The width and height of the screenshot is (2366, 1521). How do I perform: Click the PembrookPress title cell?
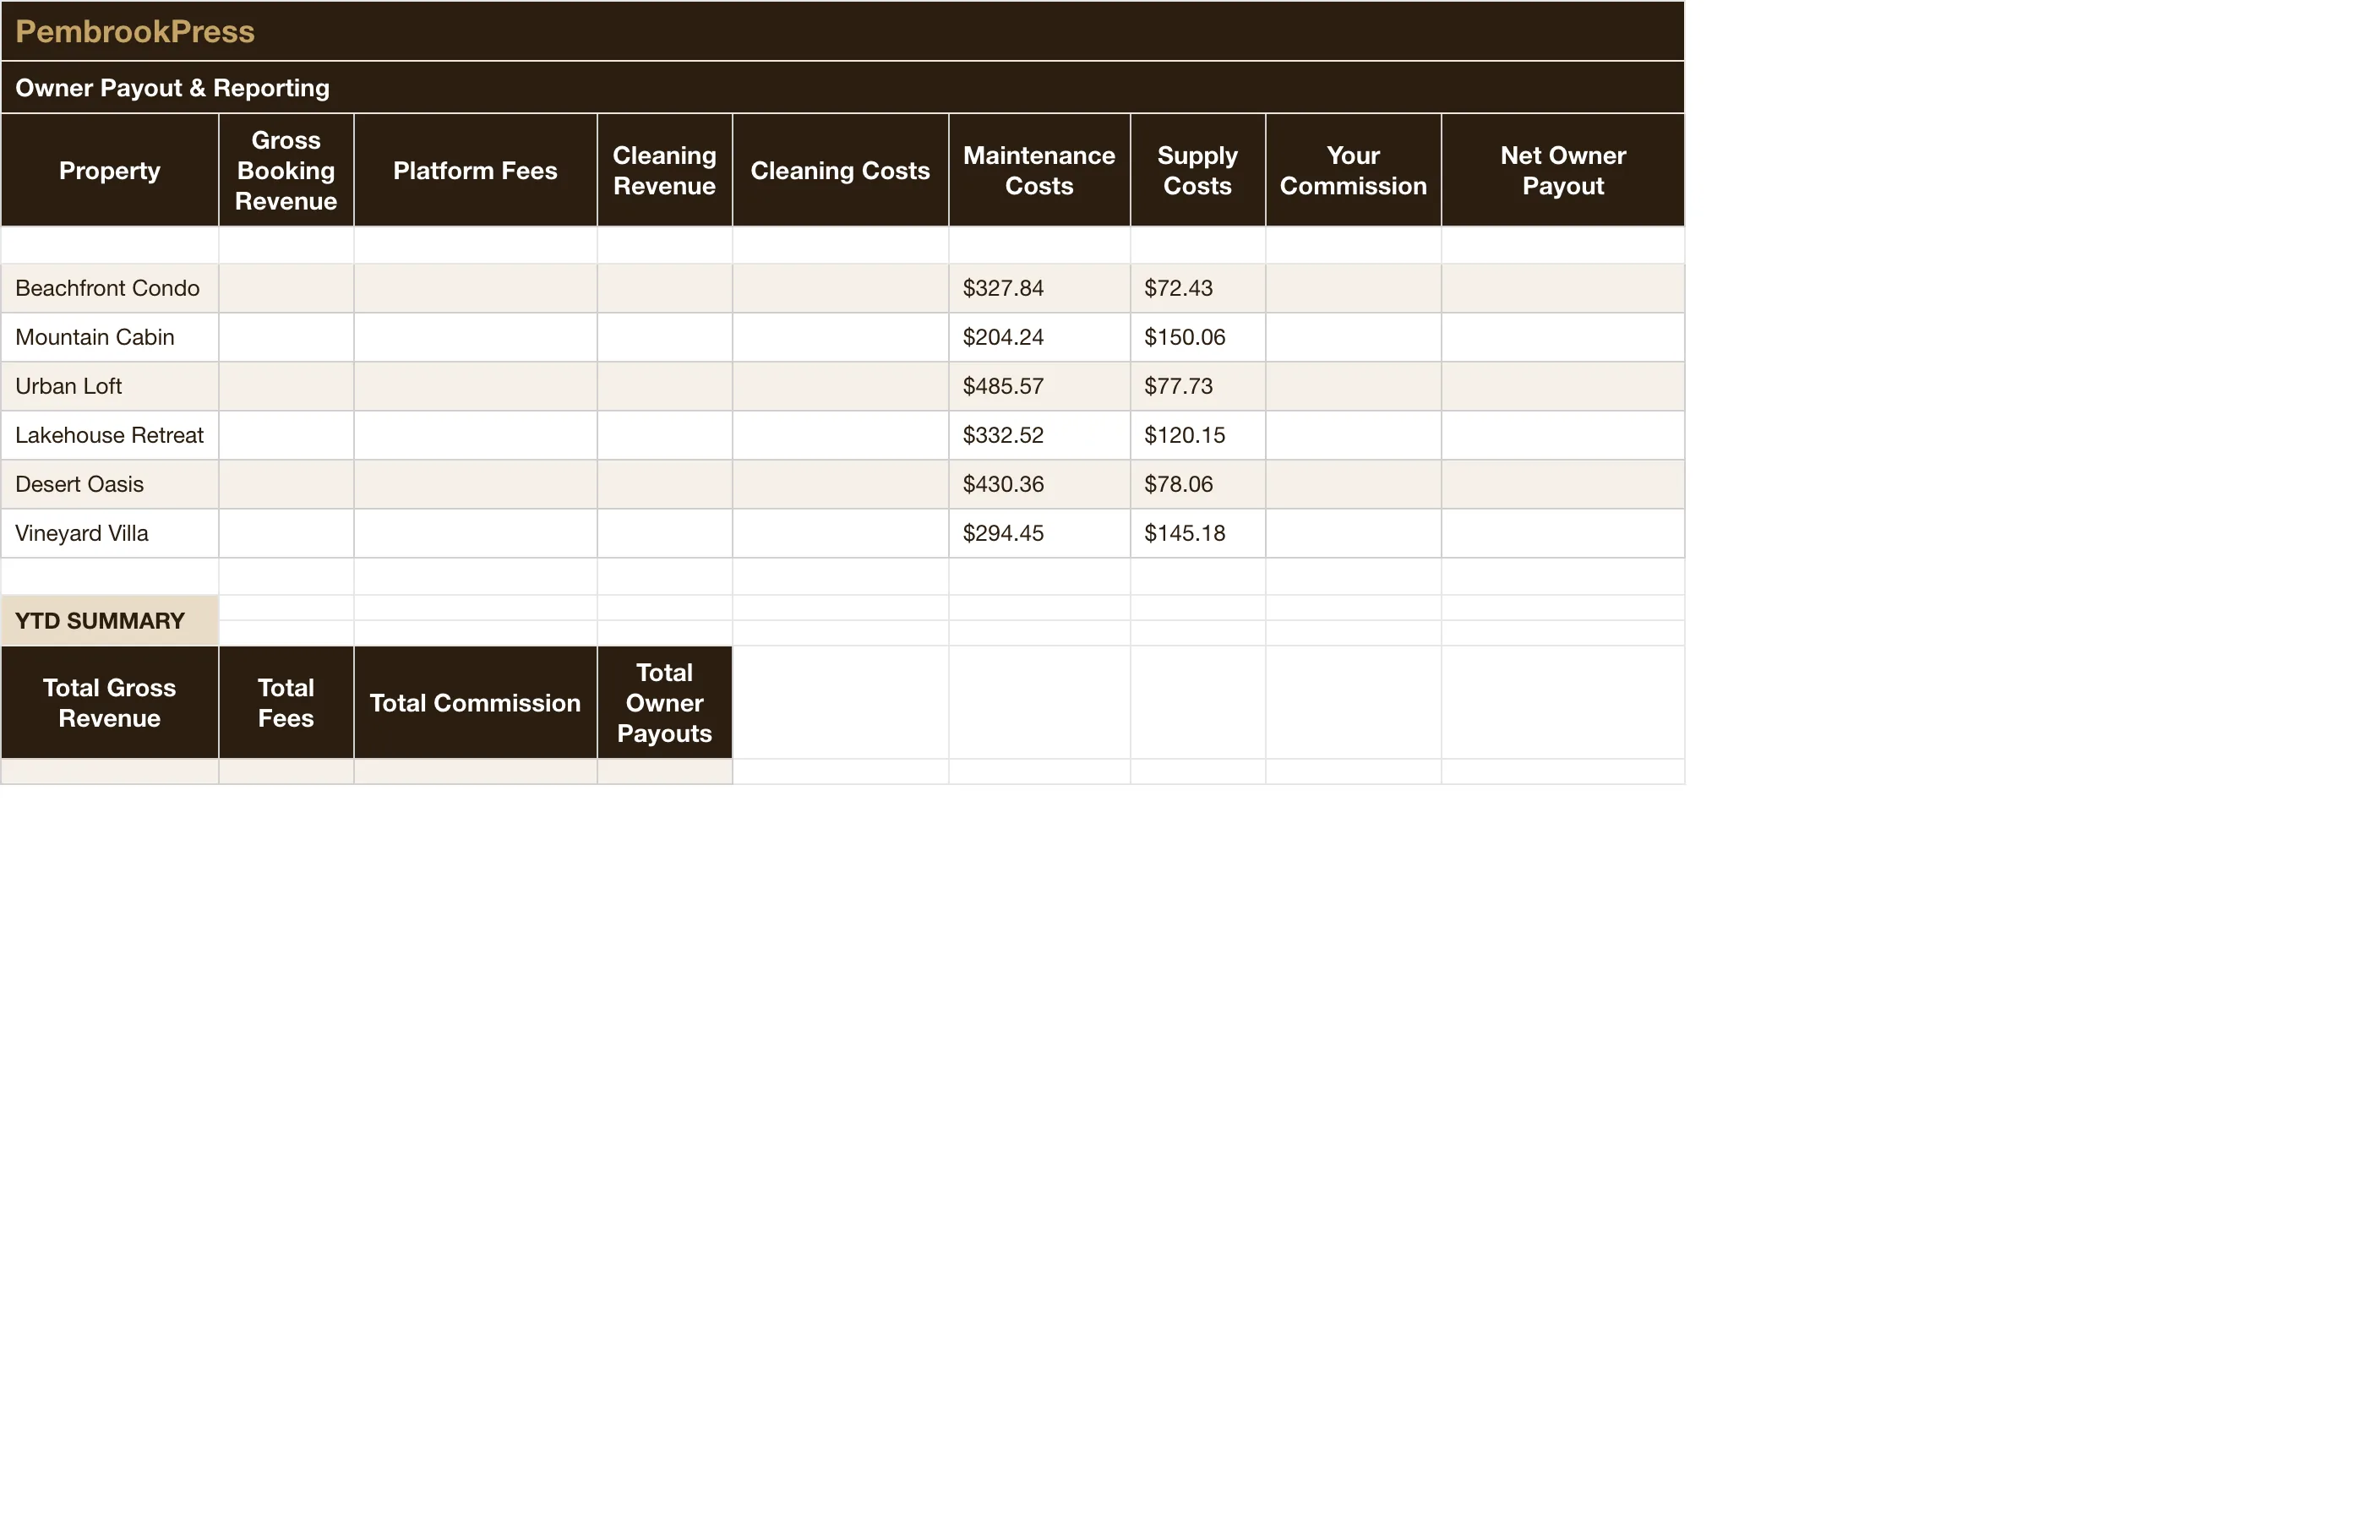tap(842, 30)
